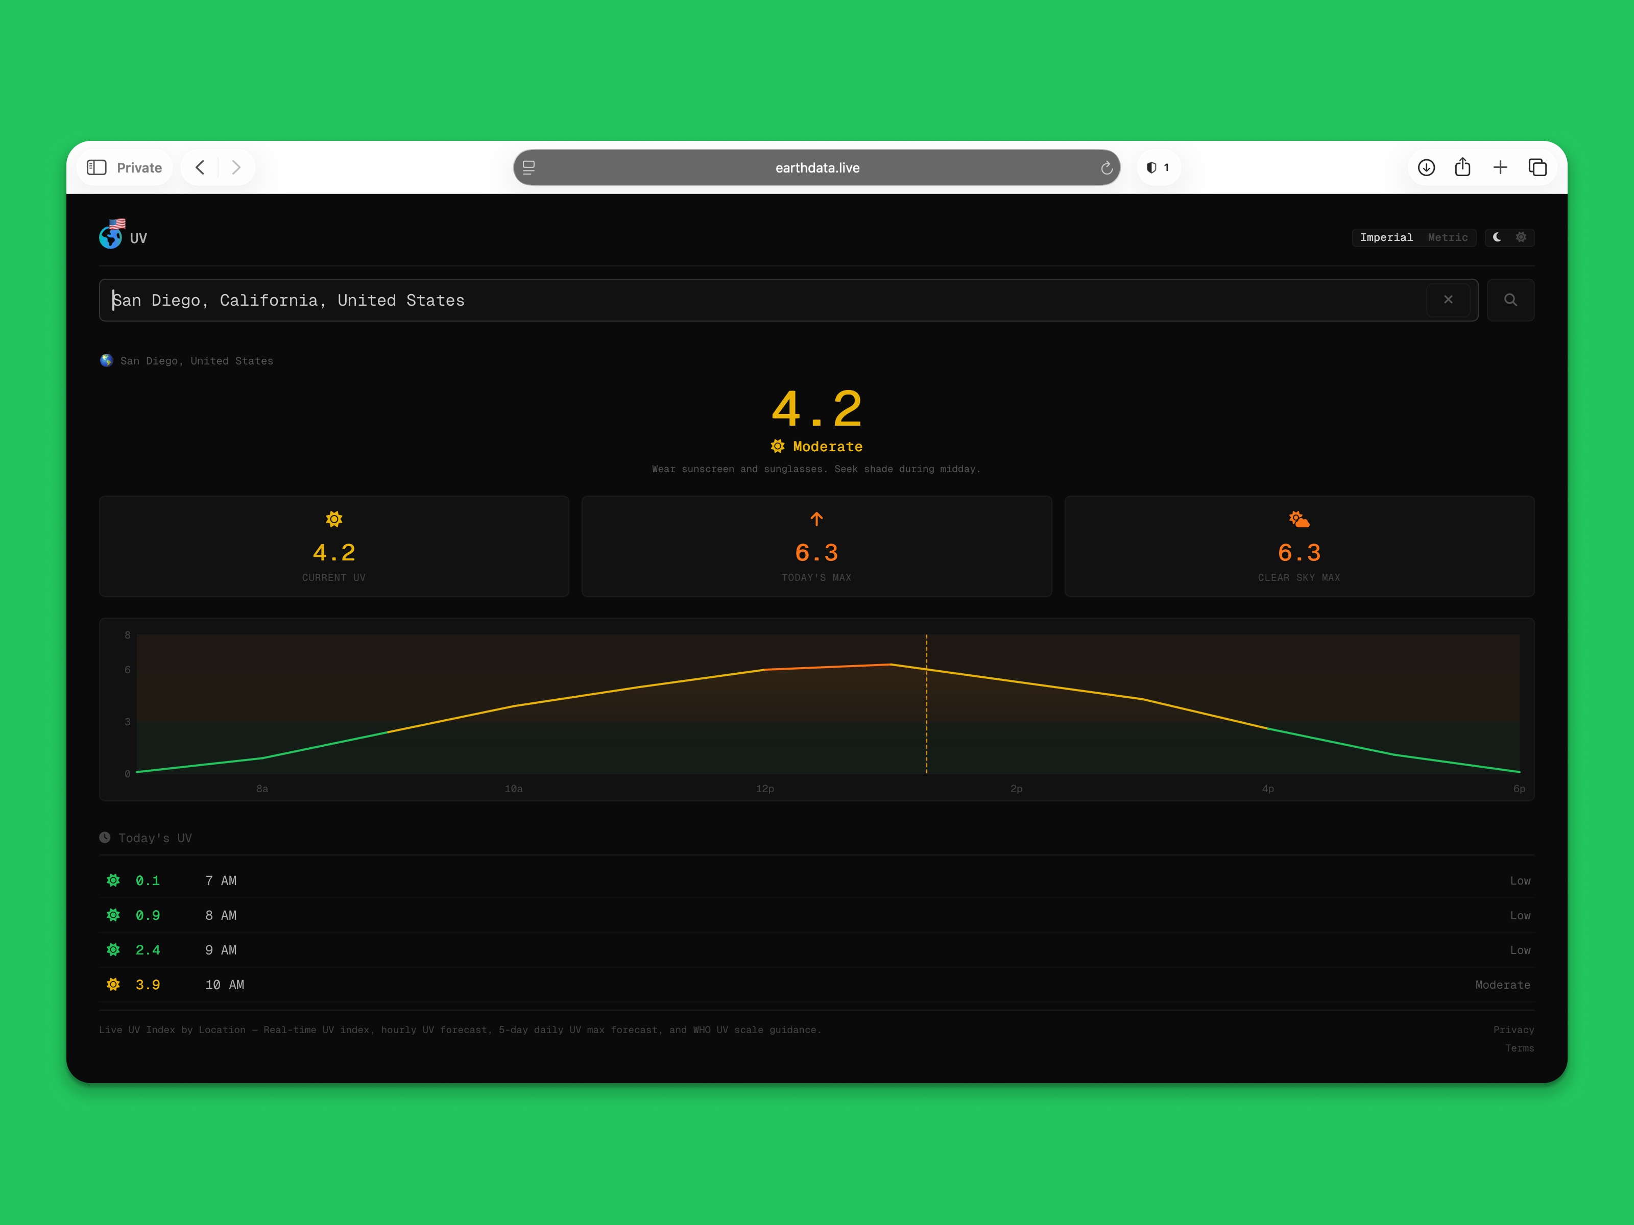Open the privacy shield report
Image resolution: width=1634 pixels, height=1225 pixels.
1157,167
